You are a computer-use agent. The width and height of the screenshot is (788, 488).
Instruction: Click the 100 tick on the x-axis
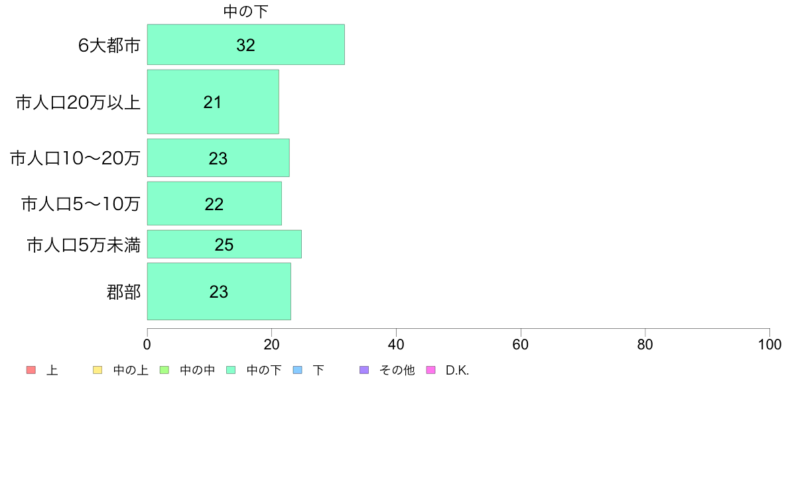tap(769, 344)
